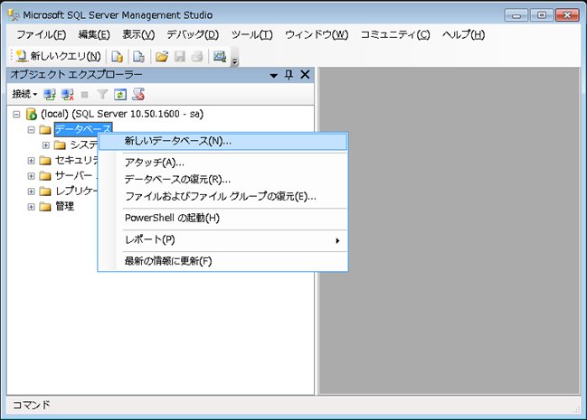Expand the システム databases folder
Screen dimensions: 587x420
pyautogui.click(x=45, y=145)
